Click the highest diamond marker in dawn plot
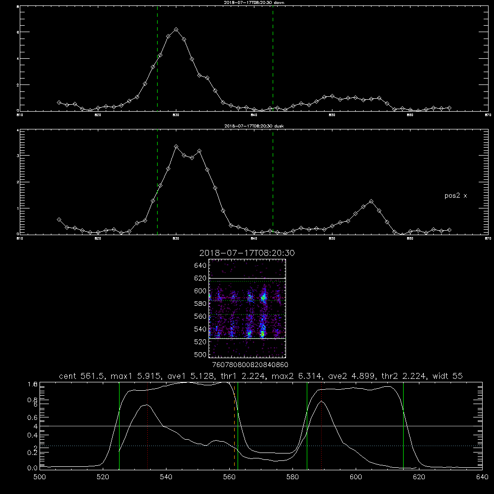 (176, 29)
